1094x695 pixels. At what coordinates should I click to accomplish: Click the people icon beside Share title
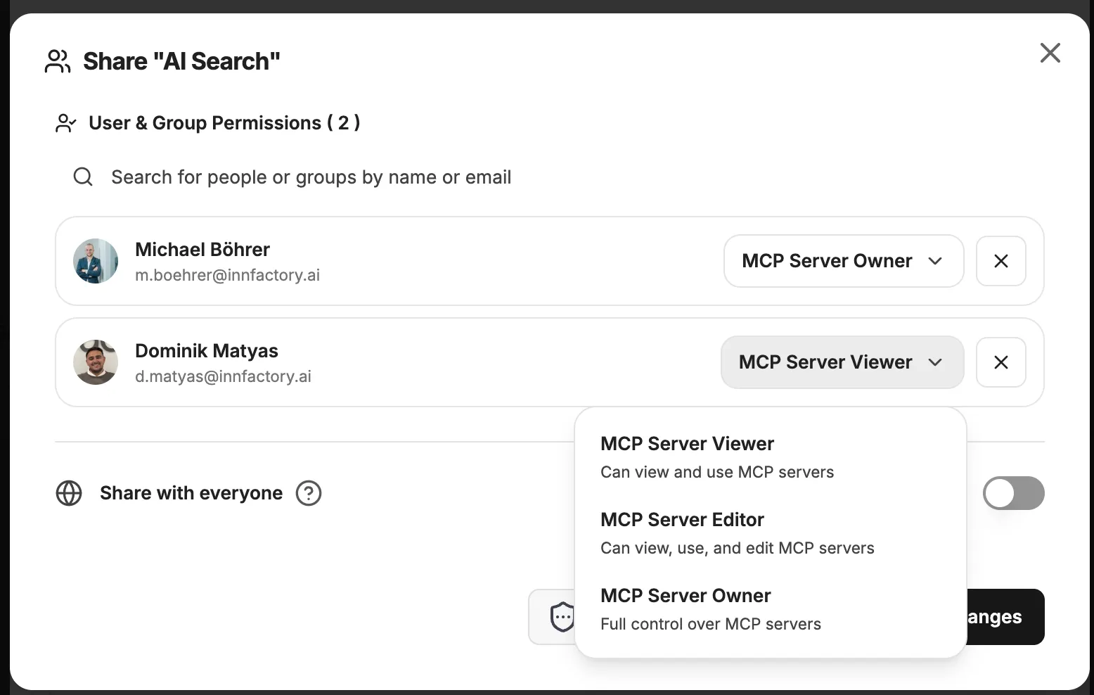point(58,61)
